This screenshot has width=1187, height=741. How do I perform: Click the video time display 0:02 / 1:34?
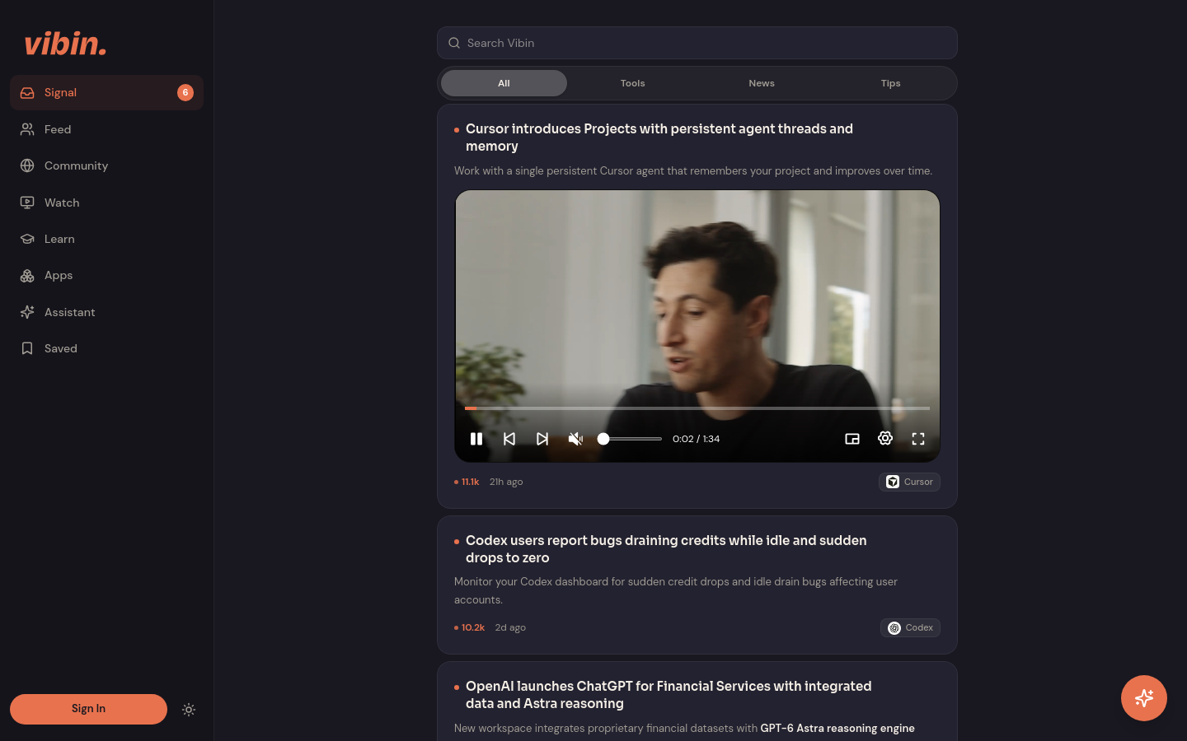(696, 439)
